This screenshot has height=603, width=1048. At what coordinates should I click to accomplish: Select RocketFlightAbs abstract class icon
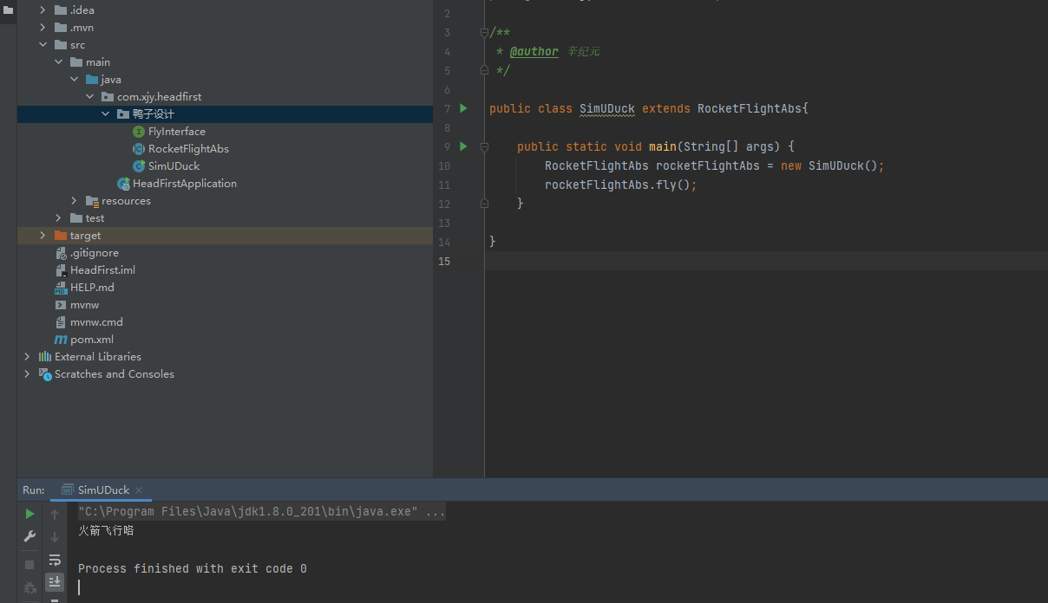pos(139,149)
